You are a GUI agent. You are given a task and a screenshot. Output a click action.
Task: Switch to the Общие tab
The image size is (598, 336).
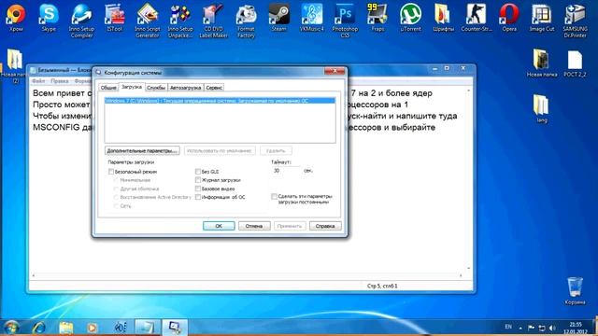[108, 88]
